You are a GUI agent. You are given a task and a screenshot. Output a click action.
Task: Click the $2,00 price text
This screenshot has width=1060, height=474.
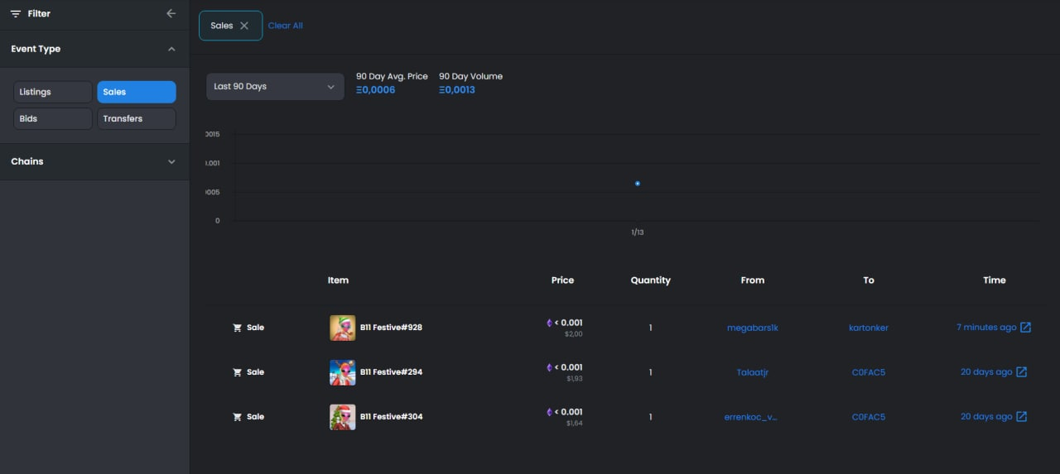pos(574,334)
